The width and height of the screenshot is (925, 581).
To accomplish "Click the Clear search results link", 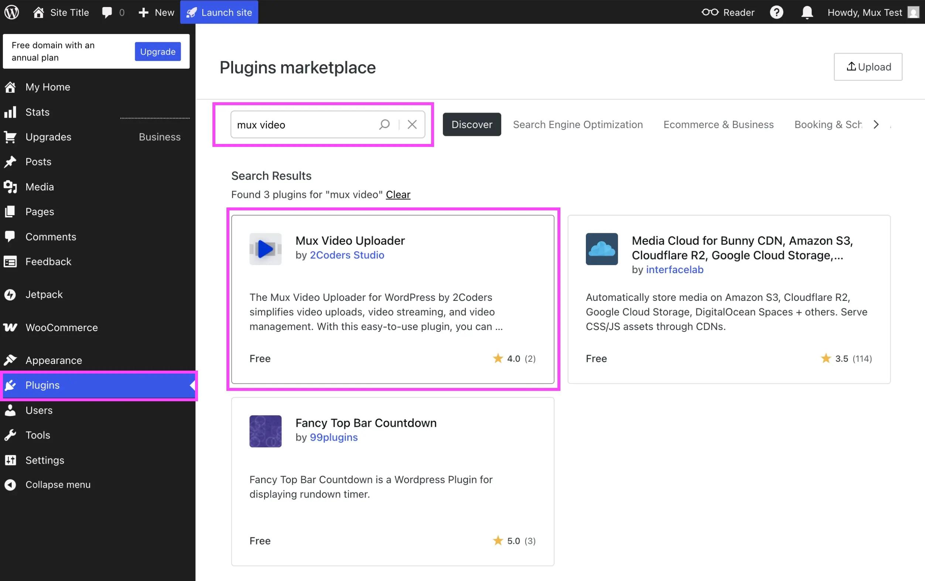I will [x=398, y=195].
